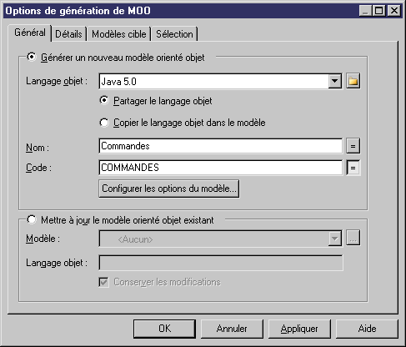Open the Java 5.0 language dropdown arrow
406x347 pixels.
pos(335,81)
